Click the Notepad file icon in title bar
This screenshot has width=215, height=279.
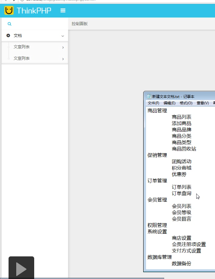tap(149, 96)
